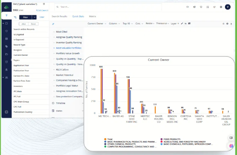Open the Current Owner dropdown

tap(97, 24)
